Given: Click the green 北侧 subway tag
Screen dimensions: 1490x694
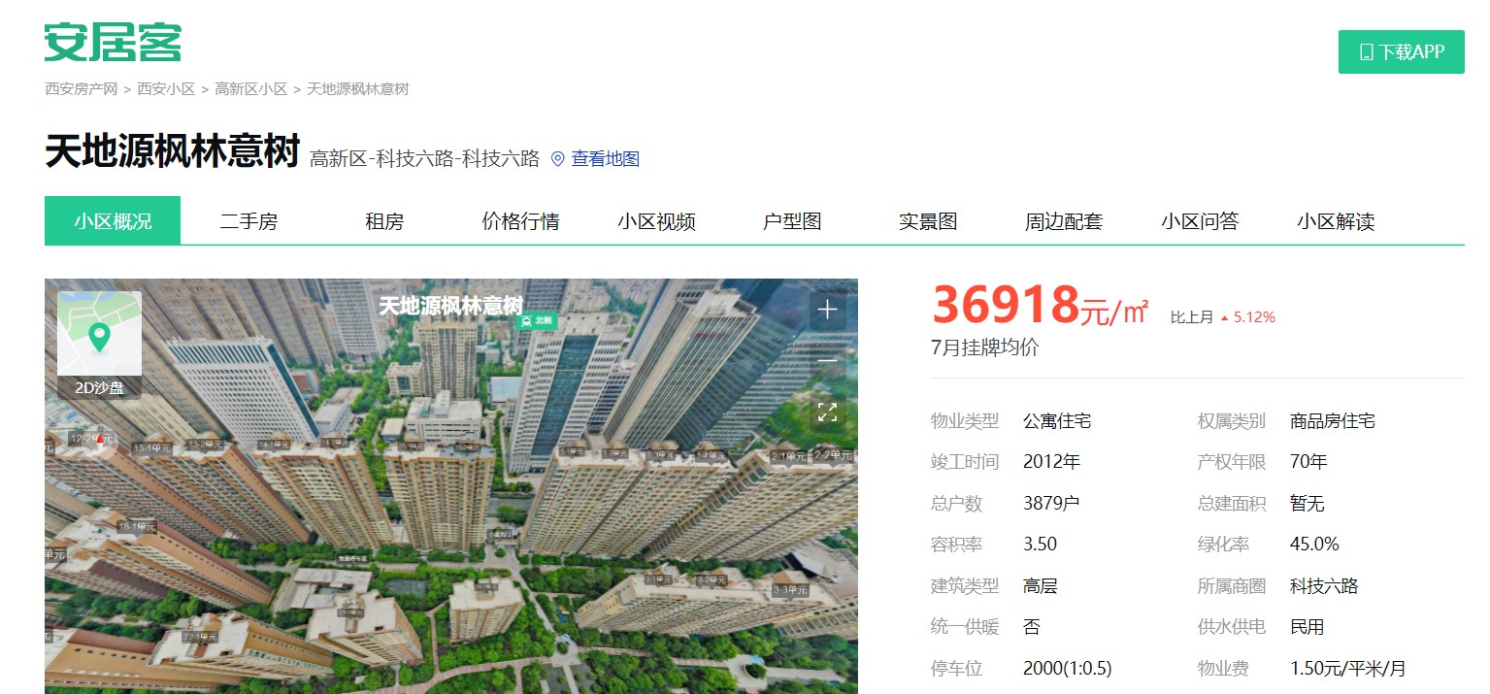Looking at the screenshot, I should tap(536, 319).
